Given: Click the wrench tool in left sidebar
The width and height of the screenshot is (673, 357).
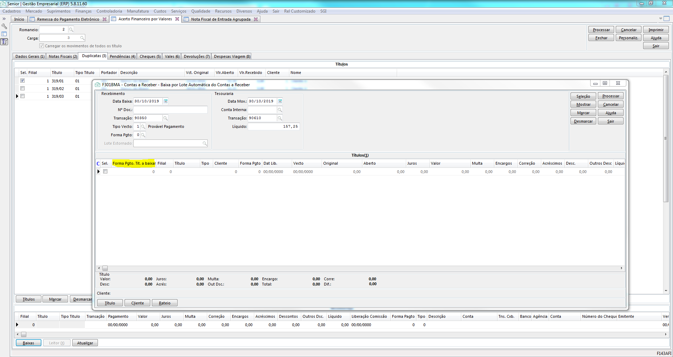Looking at the screenshot, I should point(4,26).
